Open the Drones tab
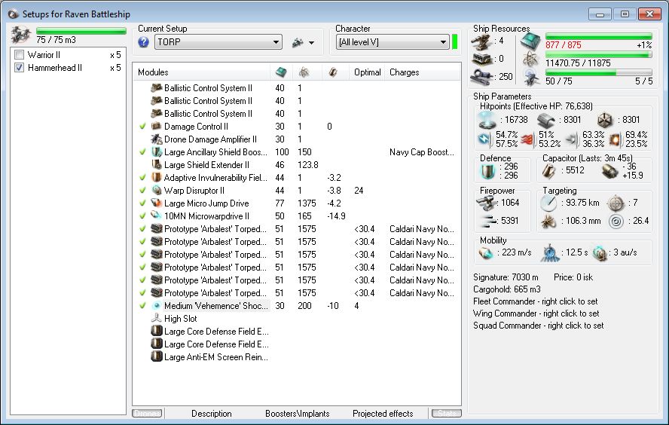The image size is (669, 425). [147, 413]
